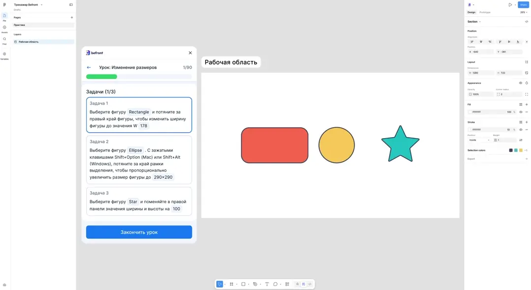
Task: Open the zoom level 26% dropdown
Action: [524, 12]
